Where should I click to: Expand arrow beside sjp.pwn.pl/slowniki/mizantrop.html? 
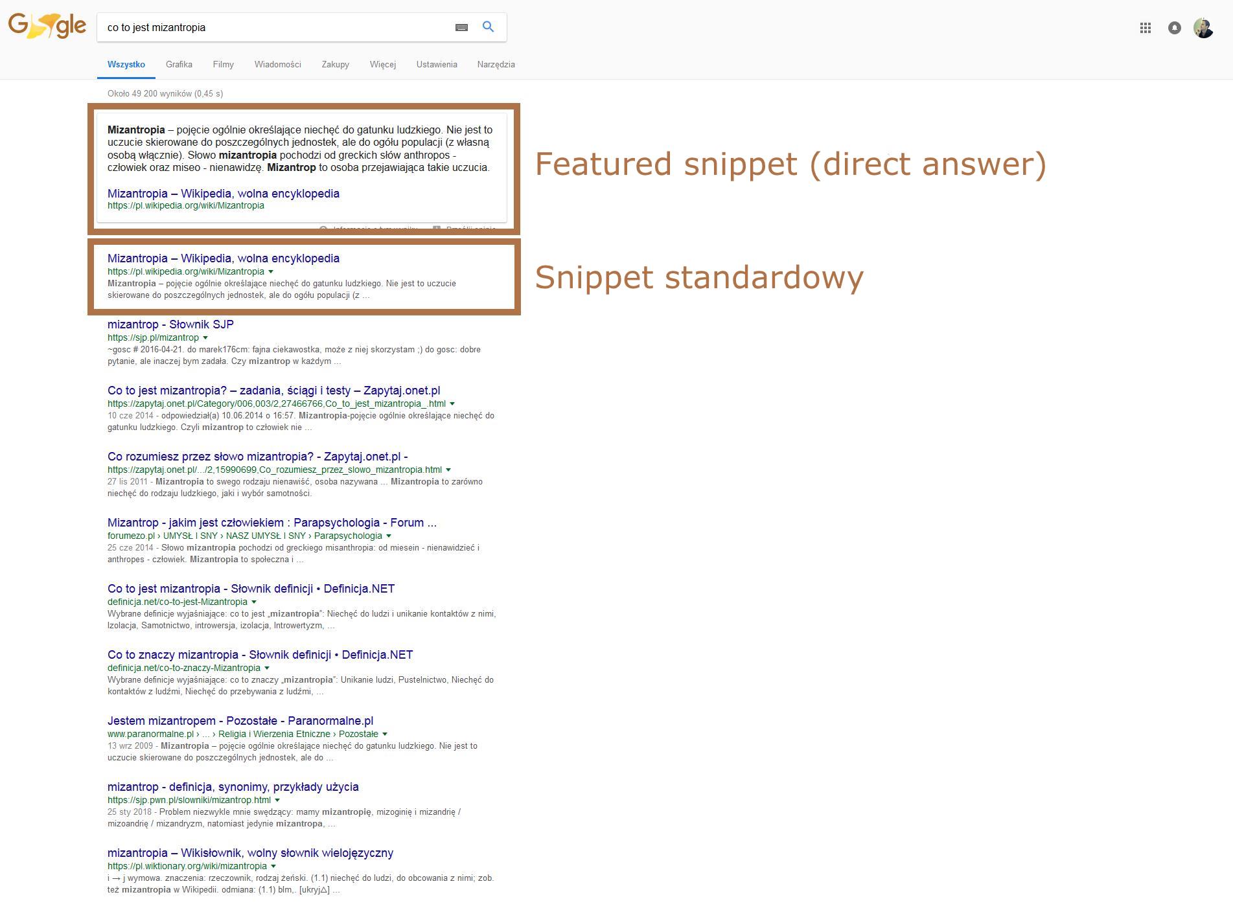pos(277,801)
